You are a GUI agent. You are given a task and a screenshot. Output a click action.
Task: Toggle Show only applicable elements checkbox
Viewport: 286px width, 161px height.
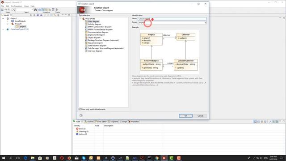(80, 109)
